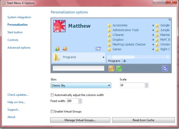Open the About link
This screenshot has height=129, width=179.
pyautogui.click(x=11, y=117)
